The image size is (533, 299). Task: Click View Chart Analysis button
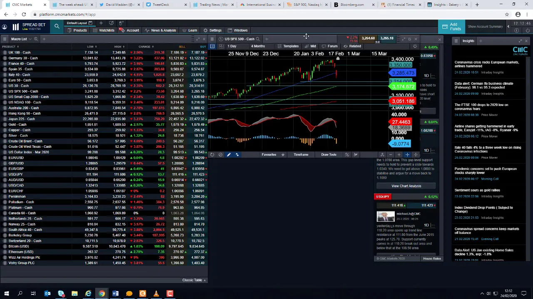pos(406,186)
